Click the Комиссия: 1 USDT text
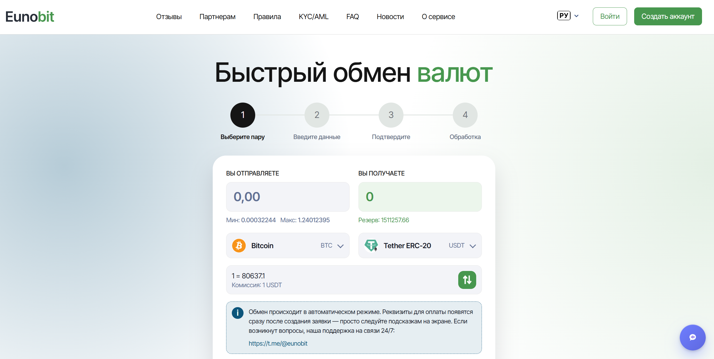714x359 pixels. click(257, 285)
